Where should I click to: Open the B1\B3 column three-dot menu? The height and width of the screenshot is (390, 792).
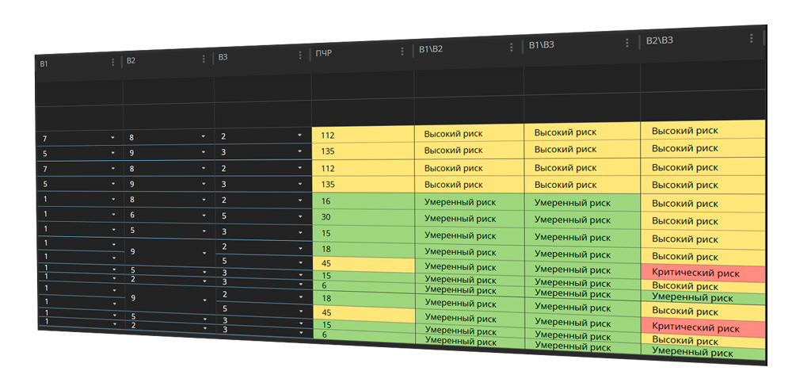[x=627, y=43]
